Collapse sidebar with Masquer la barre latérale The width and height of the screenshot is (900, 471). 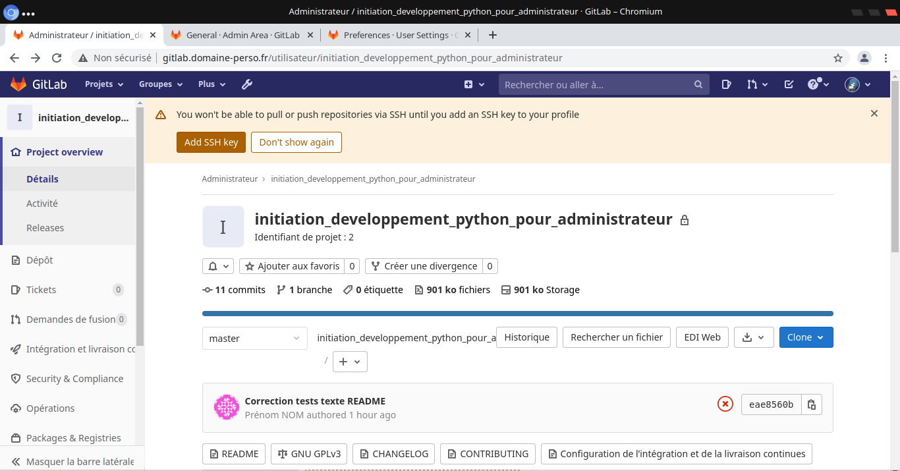(x=72, y=462)
